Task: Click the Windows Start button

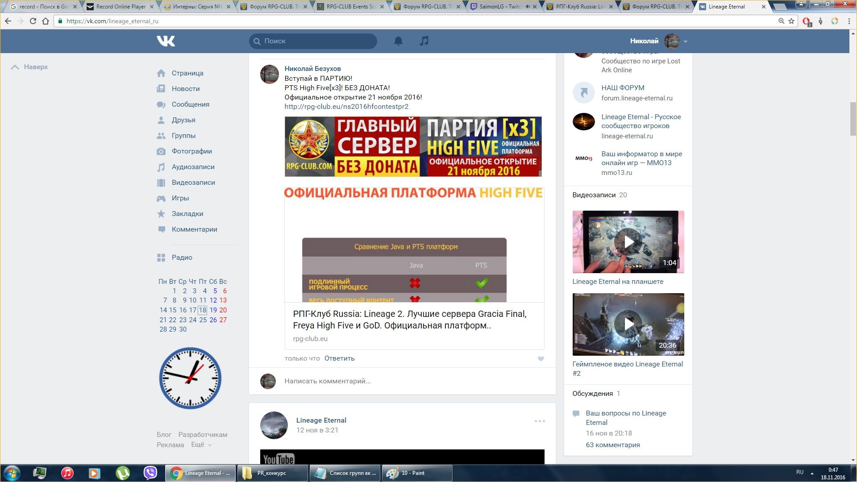Action: click(12, 473)
